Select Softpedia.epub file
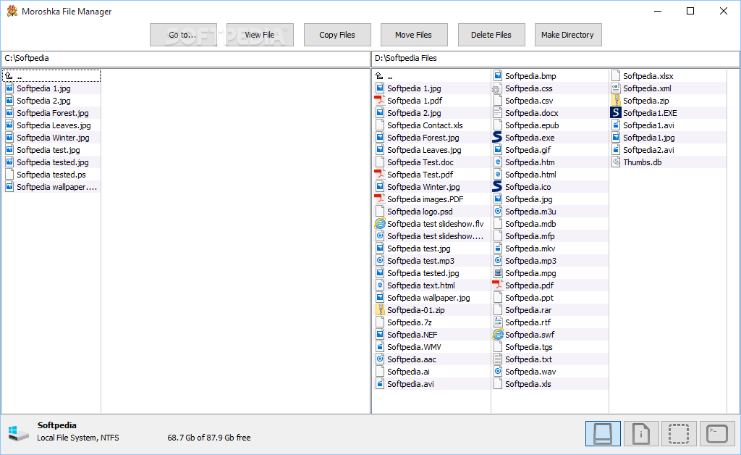This screenshot has width=741, height=455. point(550,125)
